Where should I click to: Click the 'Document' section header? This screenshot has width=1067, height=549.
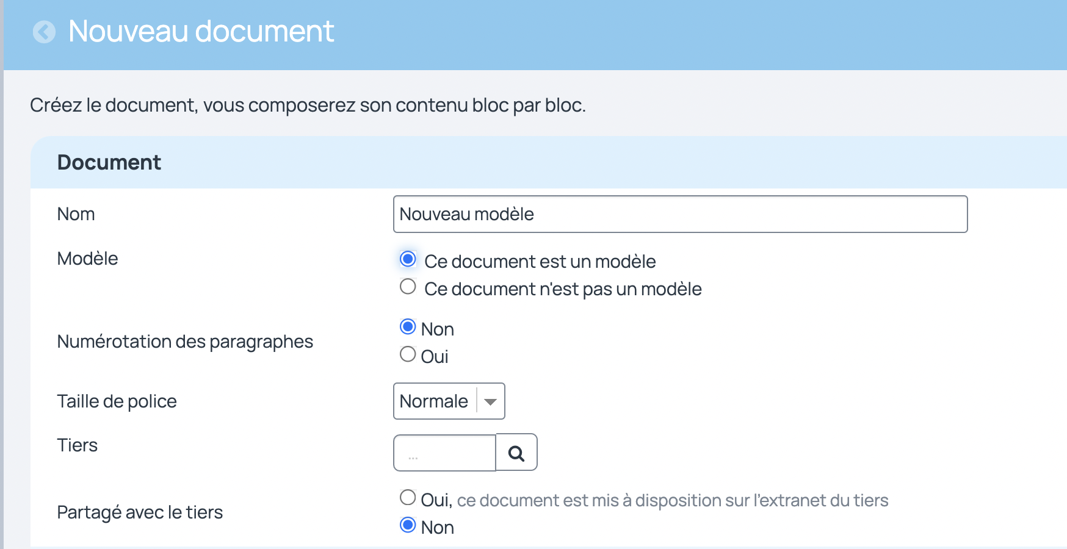click(x=109, y=162)
